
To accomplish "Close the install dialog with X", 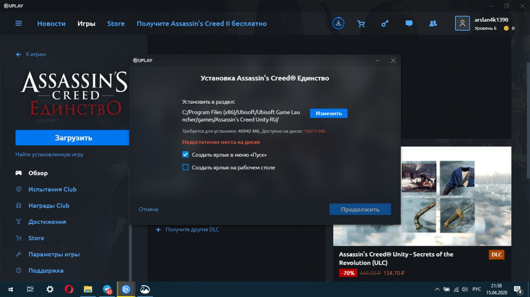I will coord(393,61).
